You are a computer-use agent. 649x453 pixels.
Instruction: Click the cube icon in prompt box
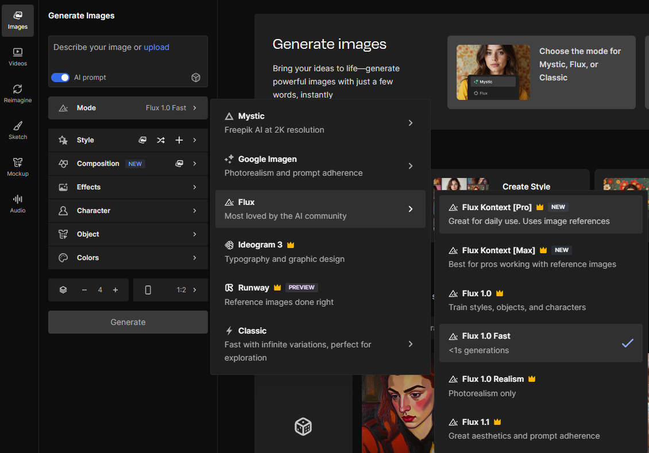196,78
